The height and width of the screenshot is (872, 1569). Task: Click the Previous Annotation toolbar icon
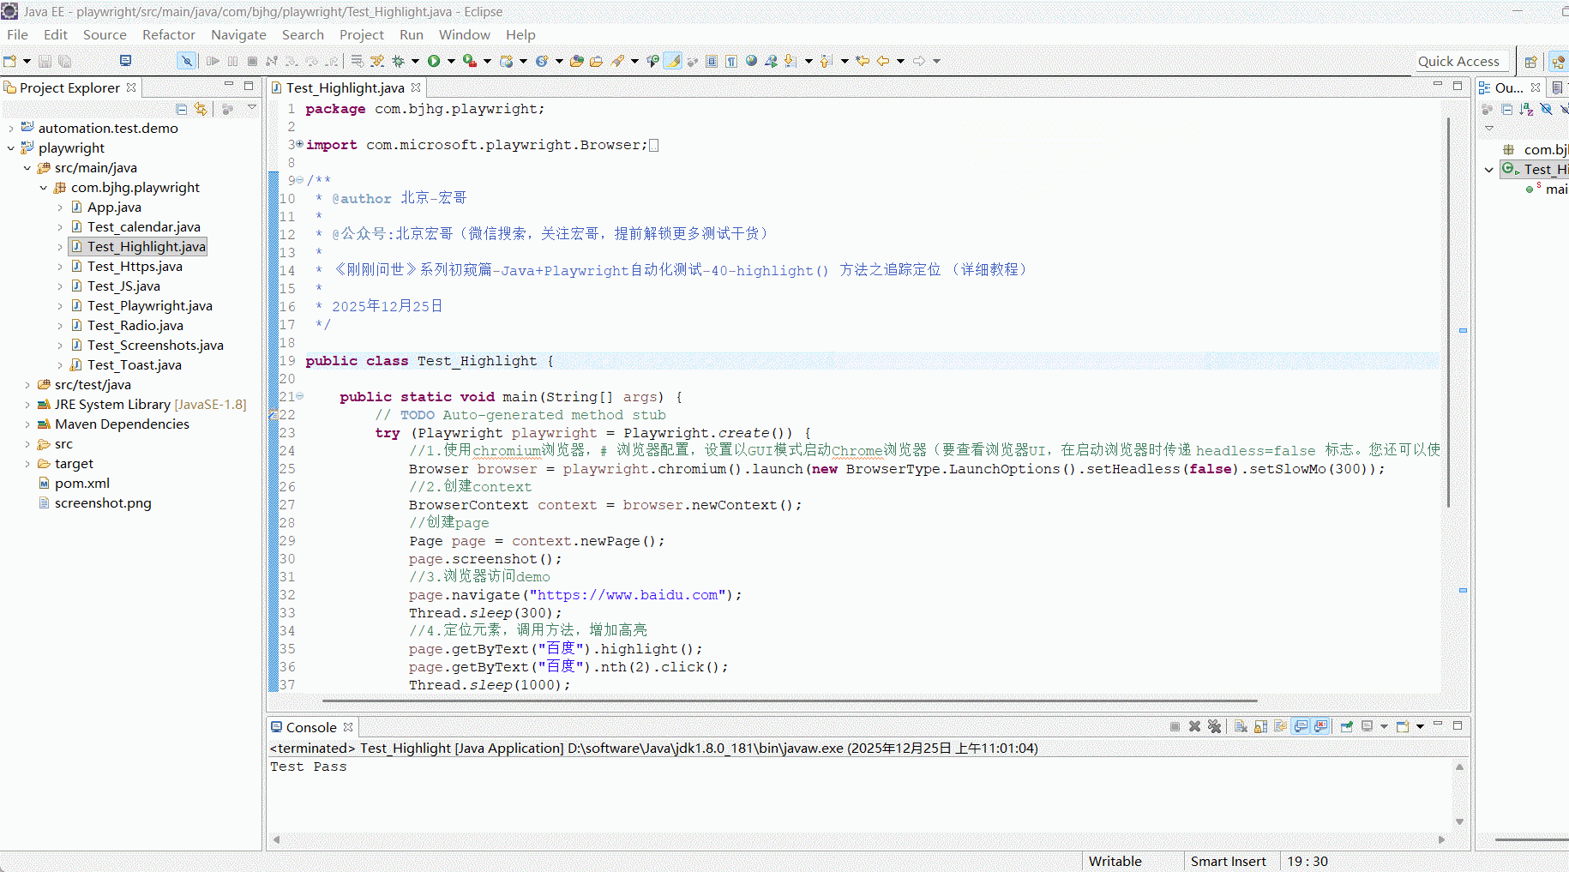pyautogui.click(x=827, y=61)
